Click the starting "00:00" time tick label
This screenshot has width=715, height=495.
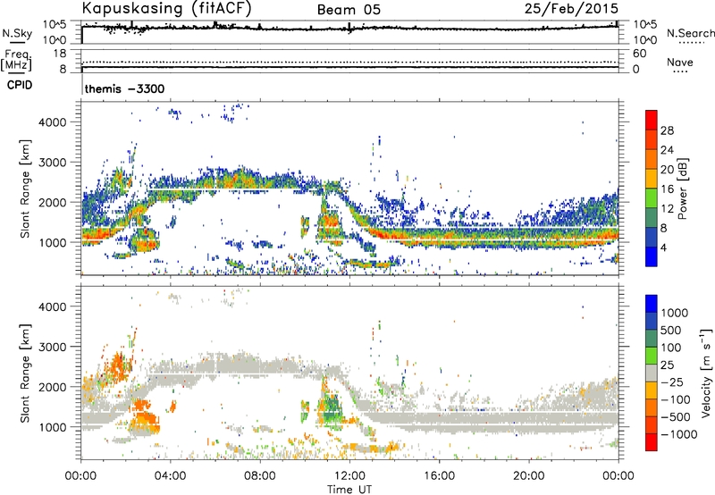tap(80, 476)
